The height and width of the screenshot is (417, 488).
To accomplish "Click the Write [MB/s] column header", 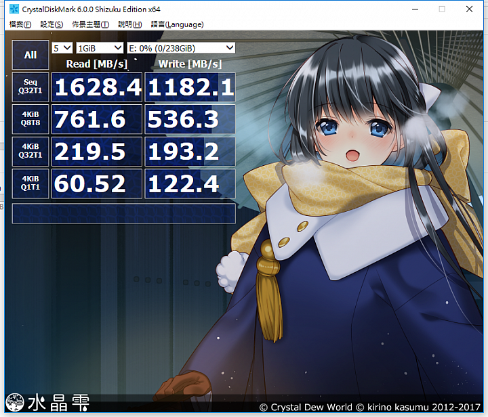I will (x=190, y=64).
